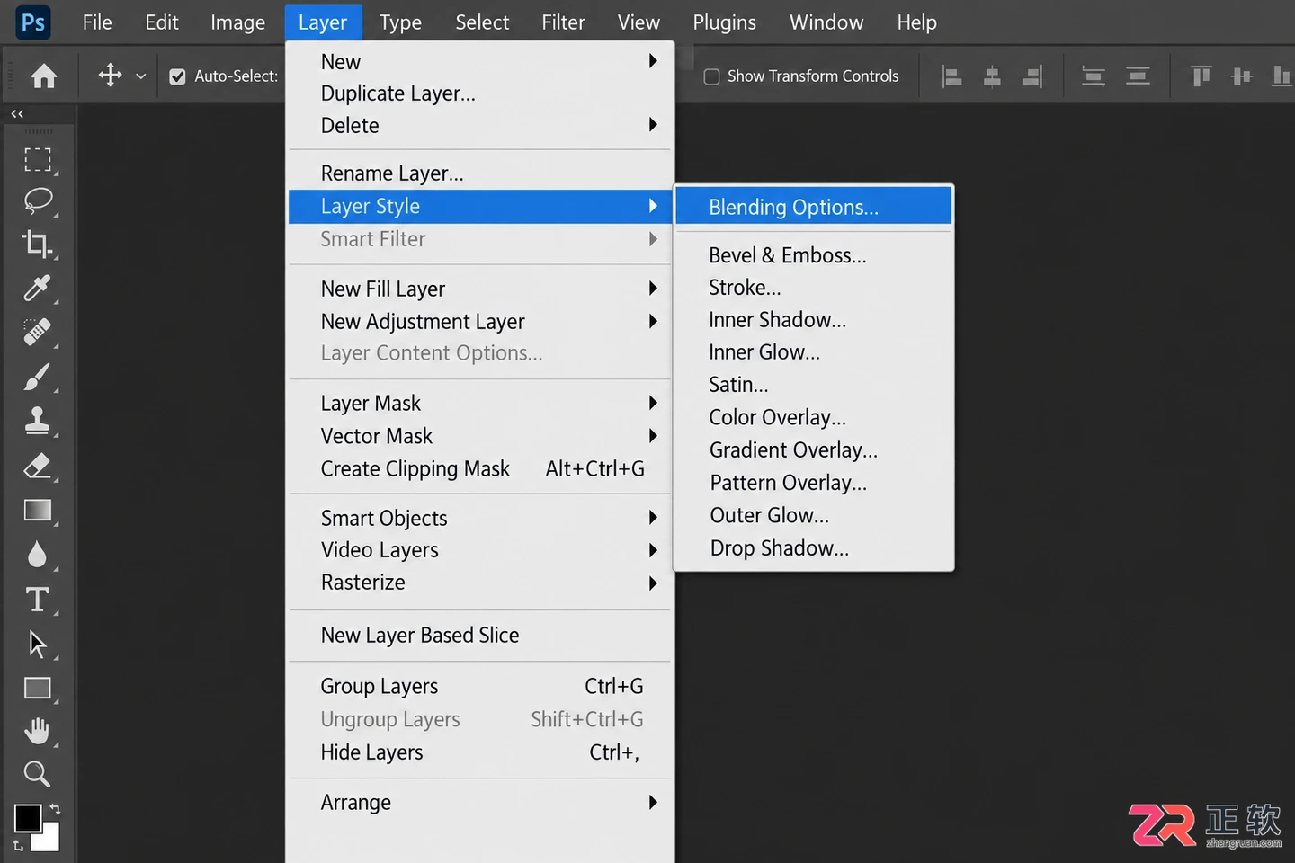Pick the Blur tool droplet icon

point(37,555)
